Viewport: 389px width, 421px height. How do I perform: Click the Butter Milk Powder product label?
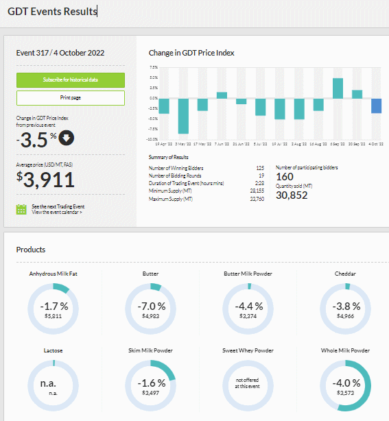(x=248, y=274)
